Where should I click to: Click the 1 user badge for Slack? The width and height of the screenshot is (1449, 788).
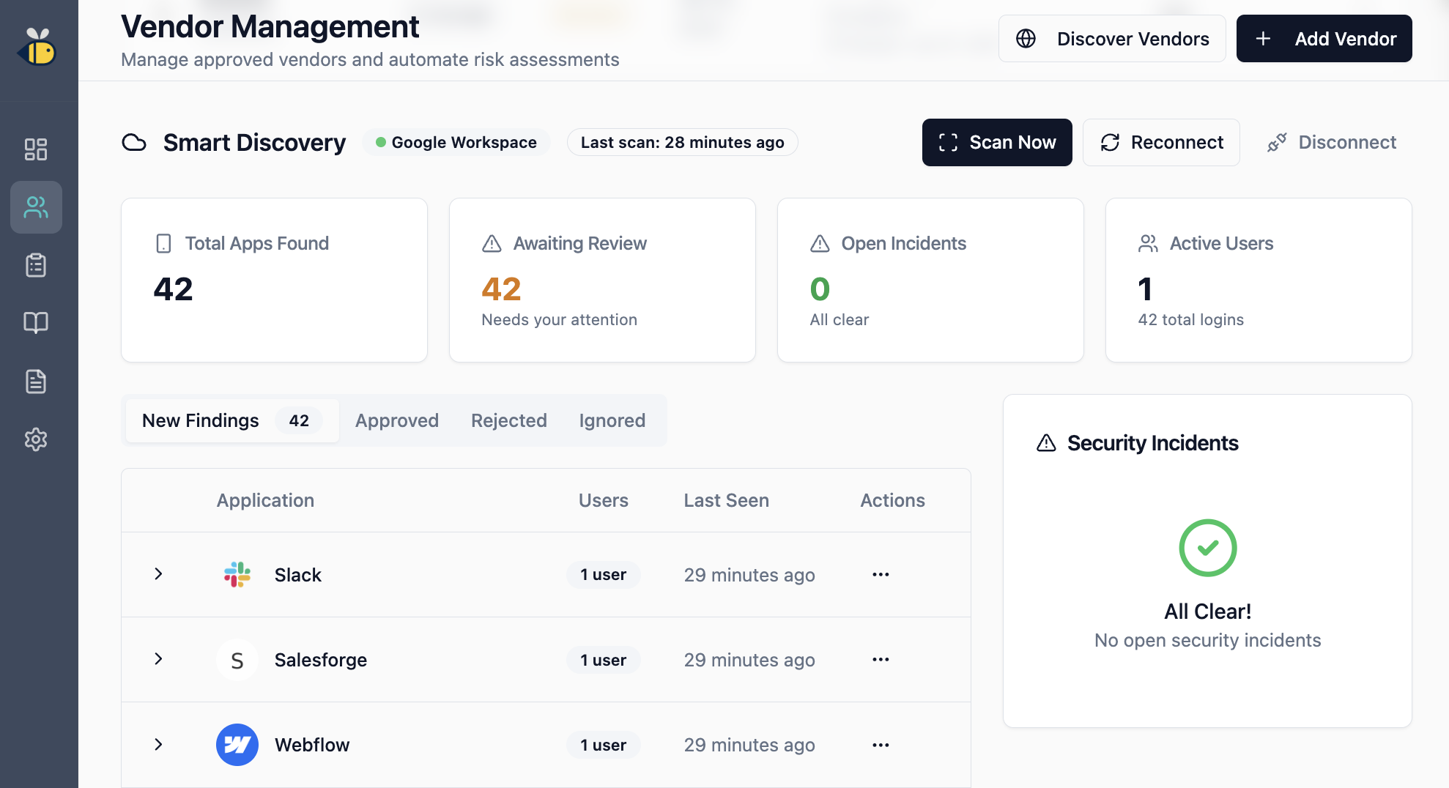pyautogui.click(x=604, y=575)
